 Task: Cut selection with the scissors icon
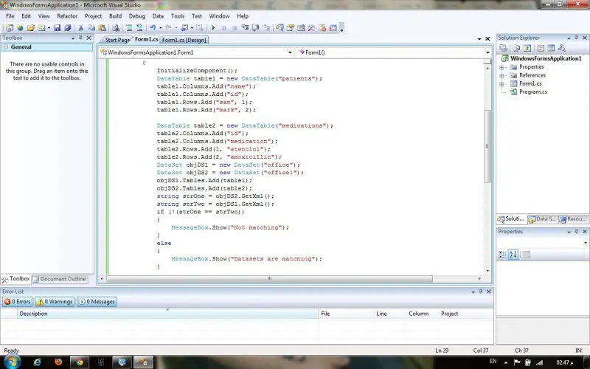tap(81, 28)
